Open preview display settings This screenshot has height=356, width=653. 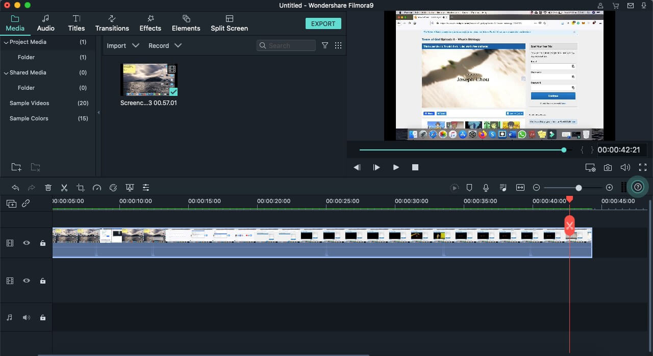point(590,167)
